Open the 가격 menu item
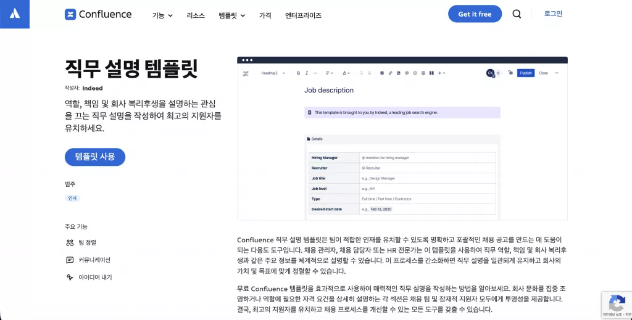 265,15
